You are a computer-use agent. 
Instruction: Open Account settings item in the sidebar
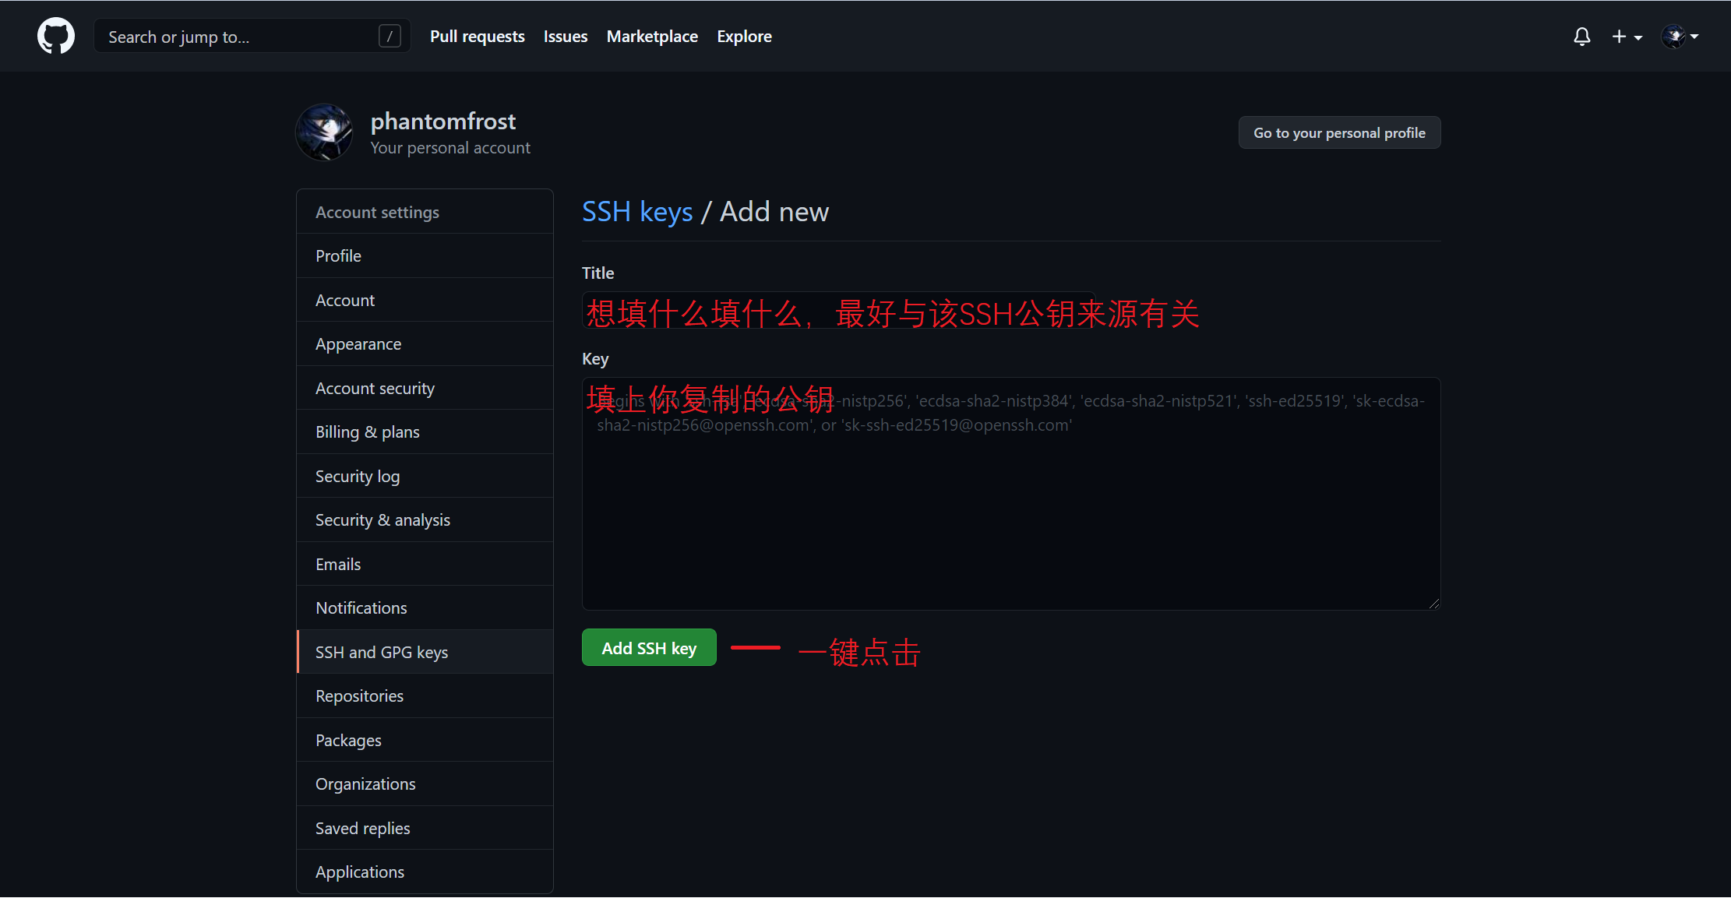425,301
